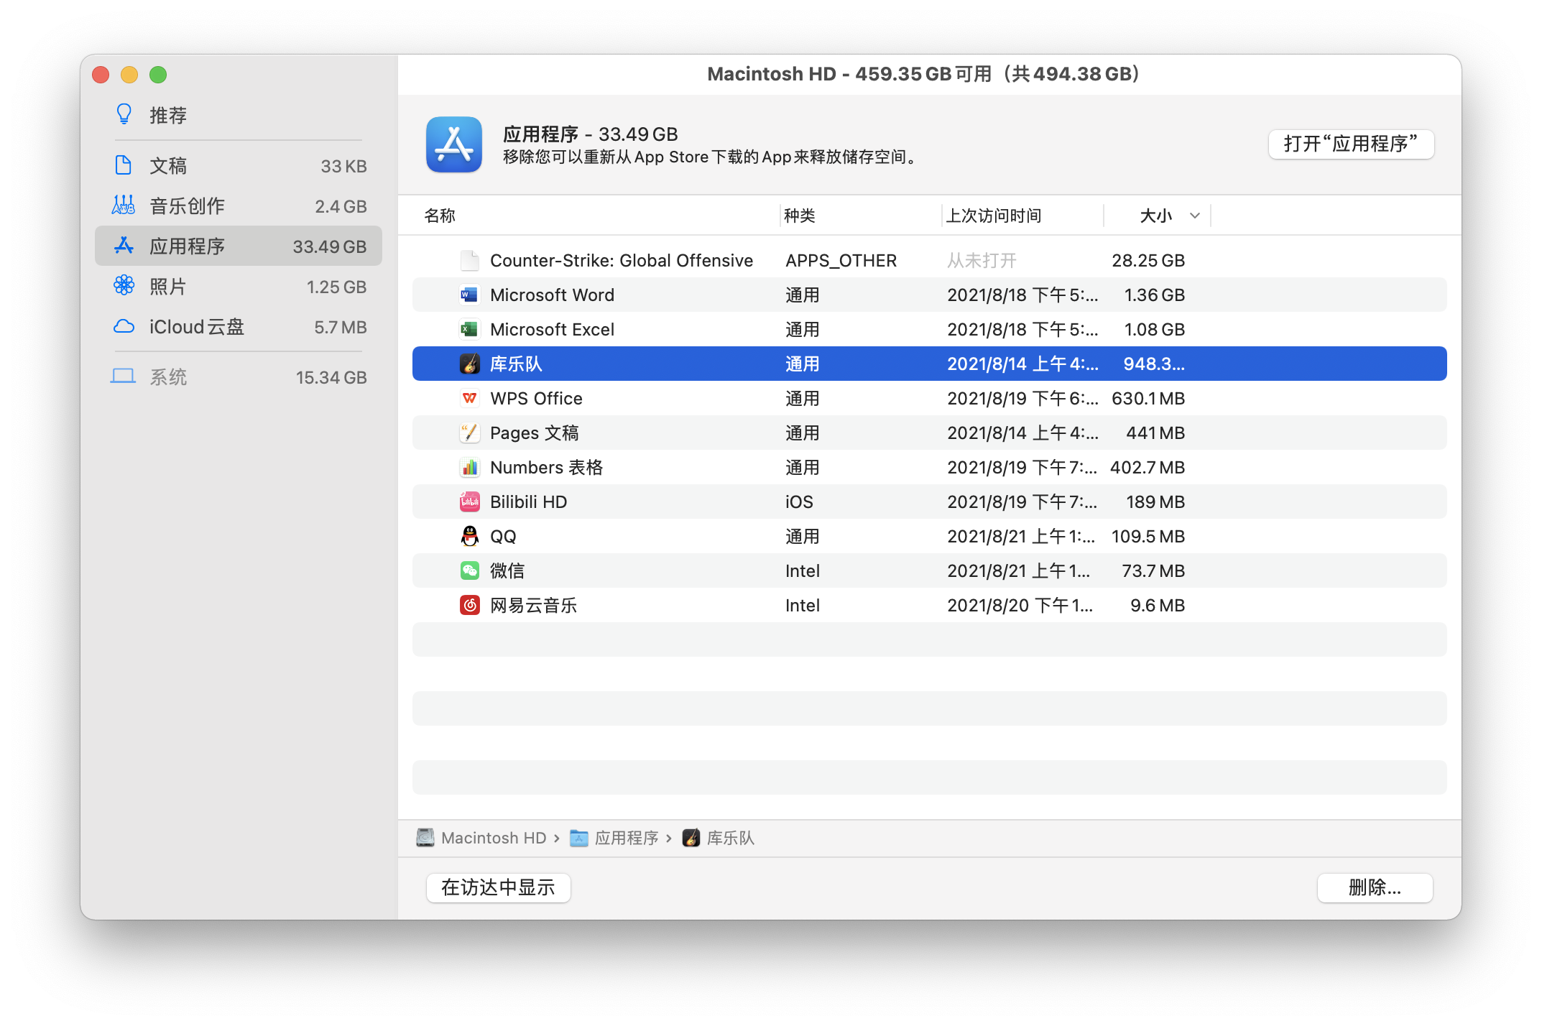Toggle sort order with 大小 column chevron
This screenshot has height=1026, width=1542.
coord(1194,216)
